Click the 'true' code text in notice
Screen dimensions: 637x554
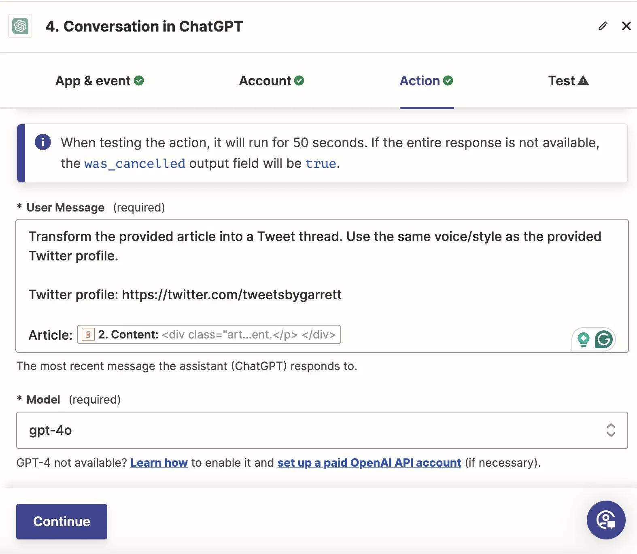point(321,164)
